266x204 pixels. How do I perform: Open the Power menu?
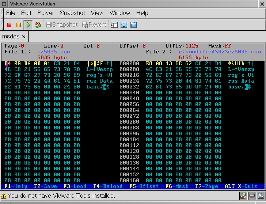[46, 13]
